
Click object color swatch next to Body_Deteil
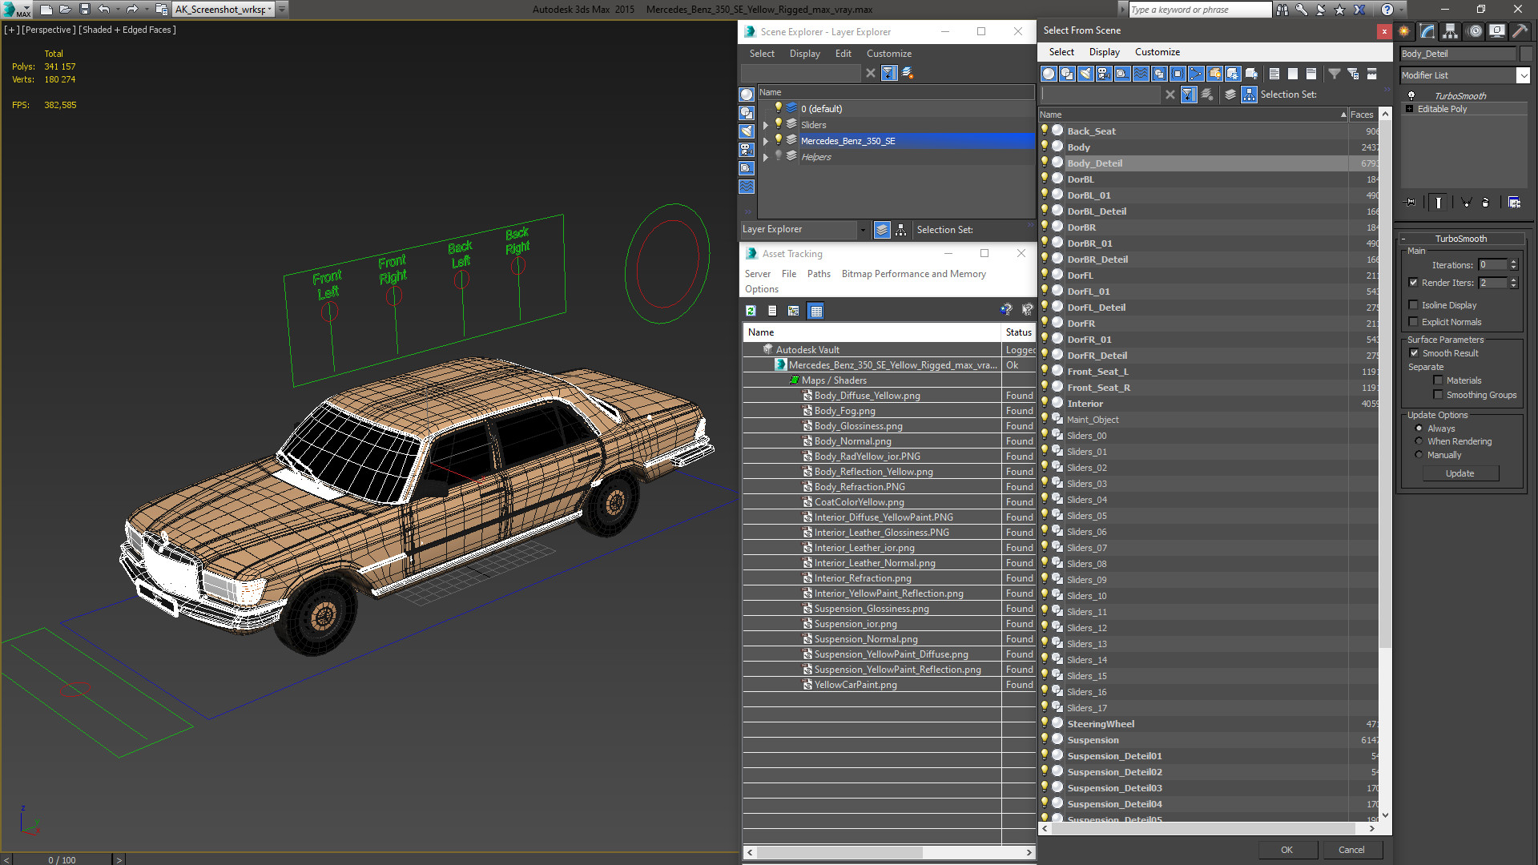pos(1525,54)
